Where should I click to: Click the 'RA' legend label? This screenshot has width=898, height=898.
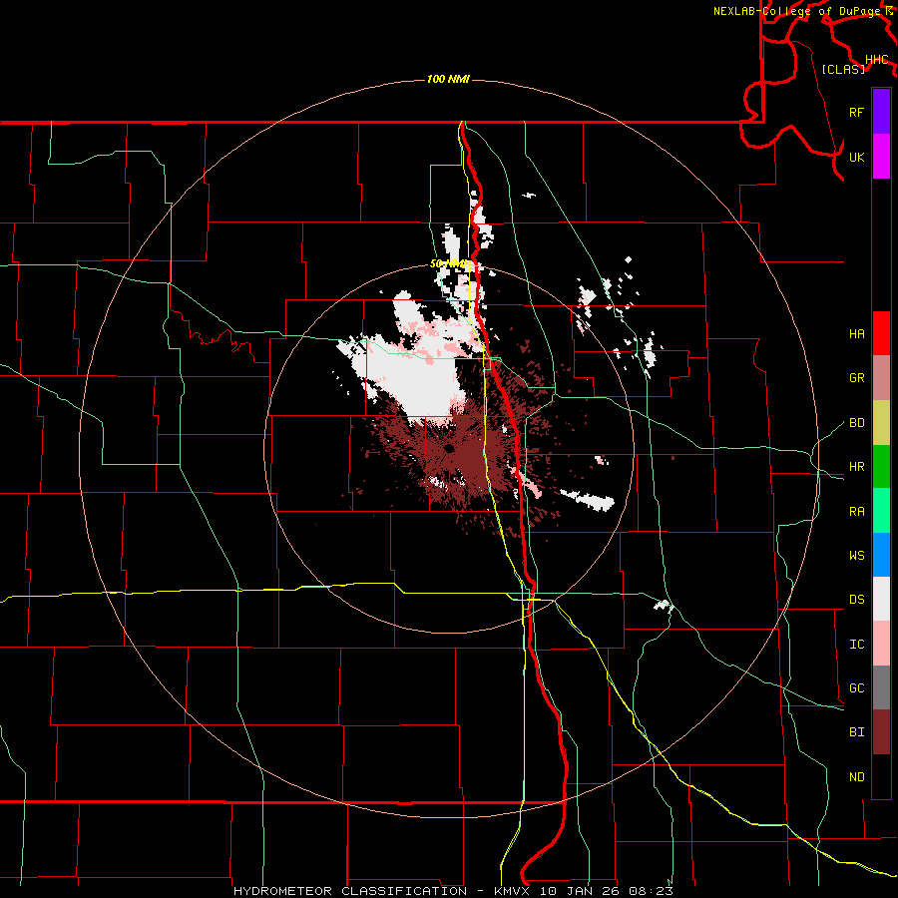point(856,512)
